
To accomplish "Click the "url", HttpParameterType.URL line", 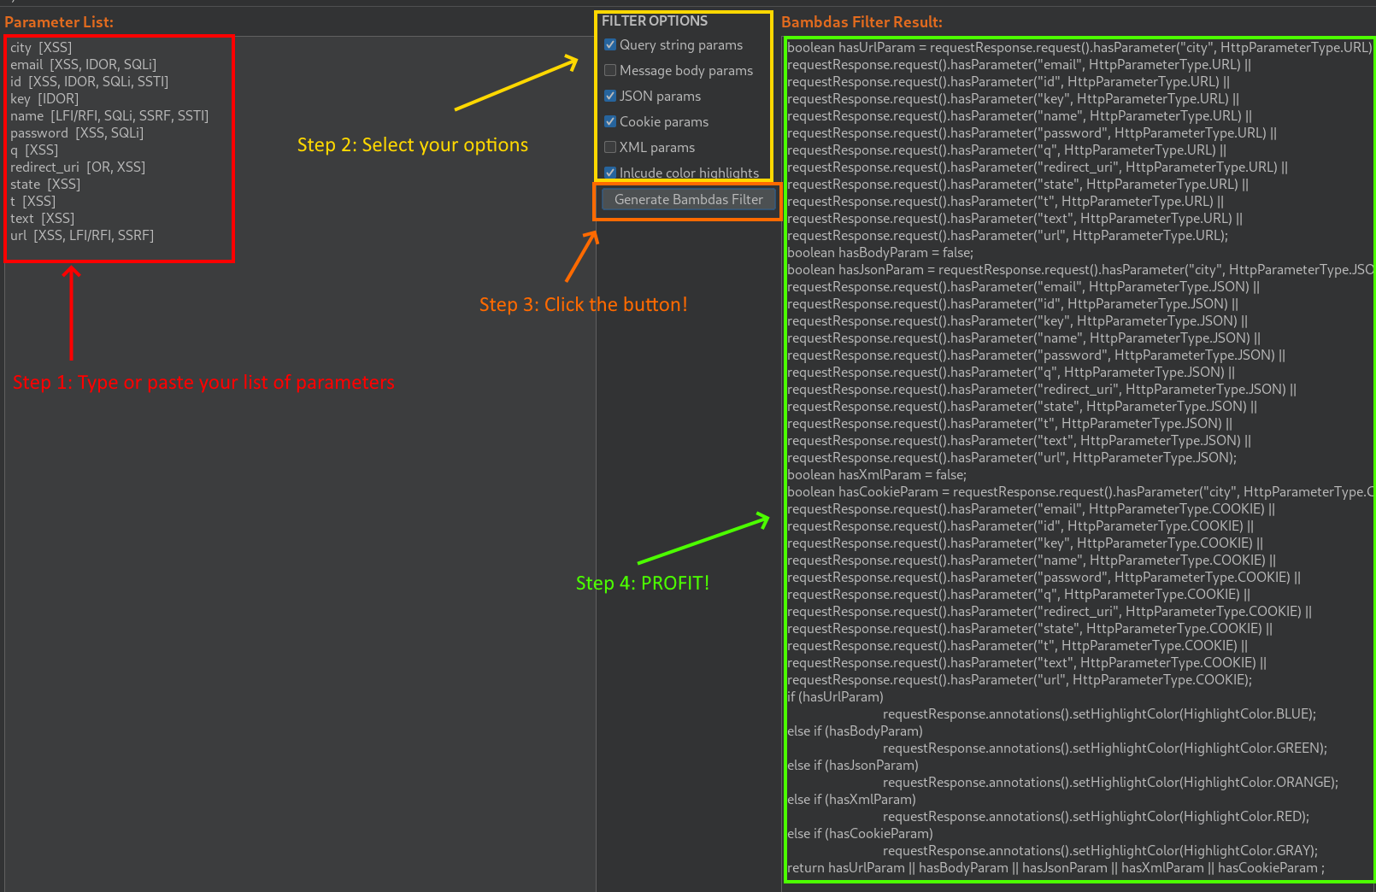I will pos(1008,235).
